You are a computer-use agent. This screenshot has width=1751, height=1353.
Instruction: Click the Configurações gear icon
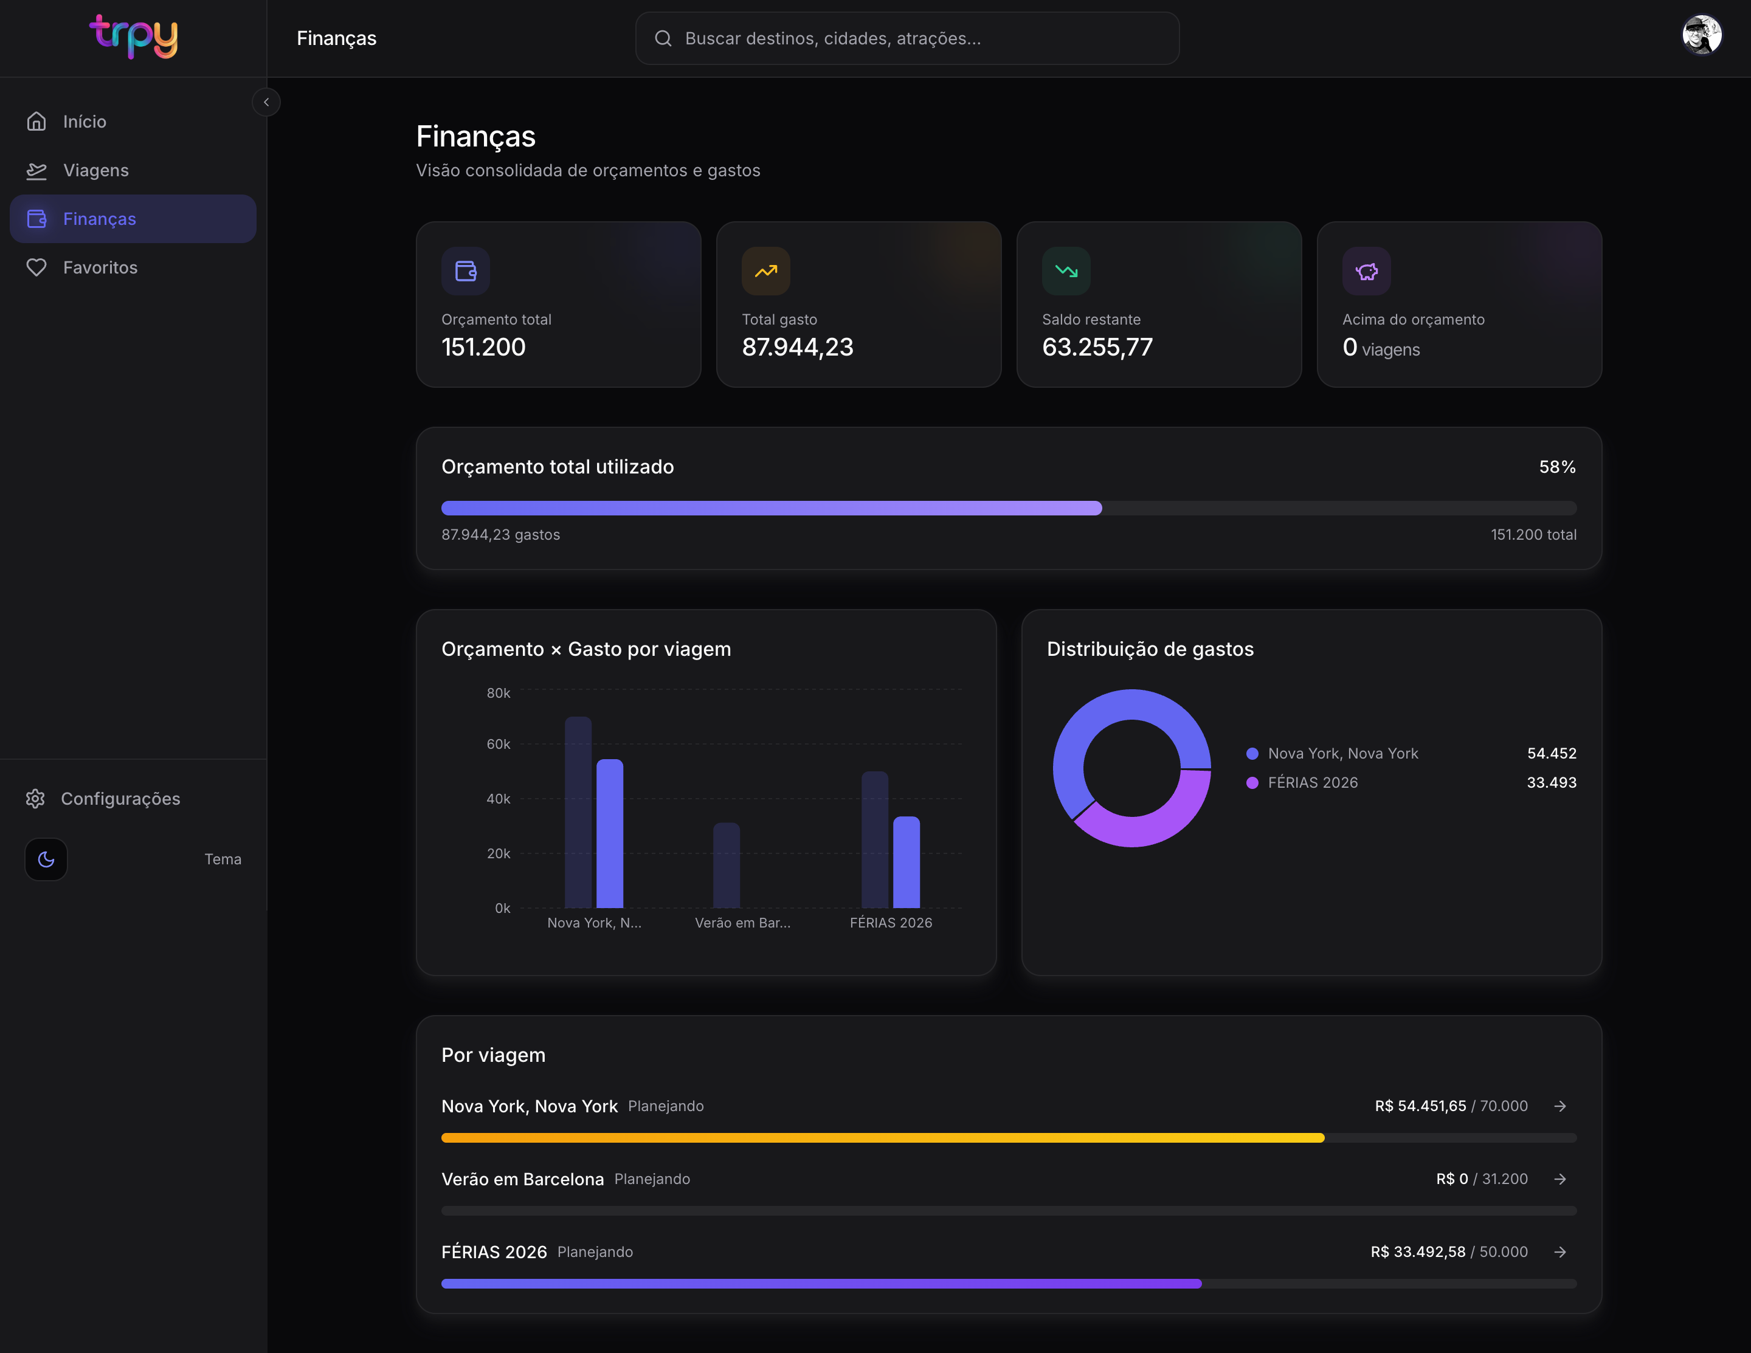(35, 798)
